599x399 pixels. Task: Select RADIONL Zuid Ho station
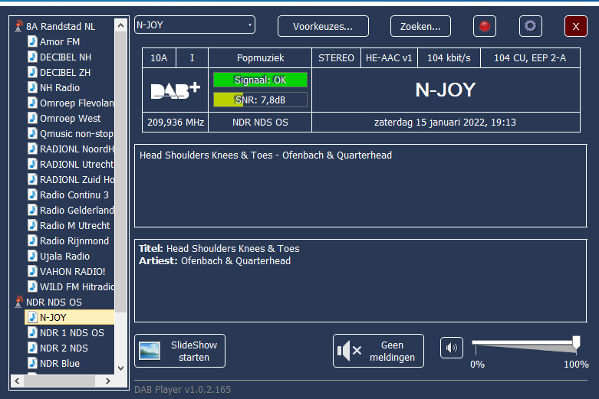pos(77,180)
